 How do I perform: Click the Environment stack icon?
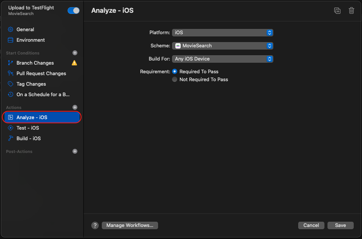click(x=11, y=40)
